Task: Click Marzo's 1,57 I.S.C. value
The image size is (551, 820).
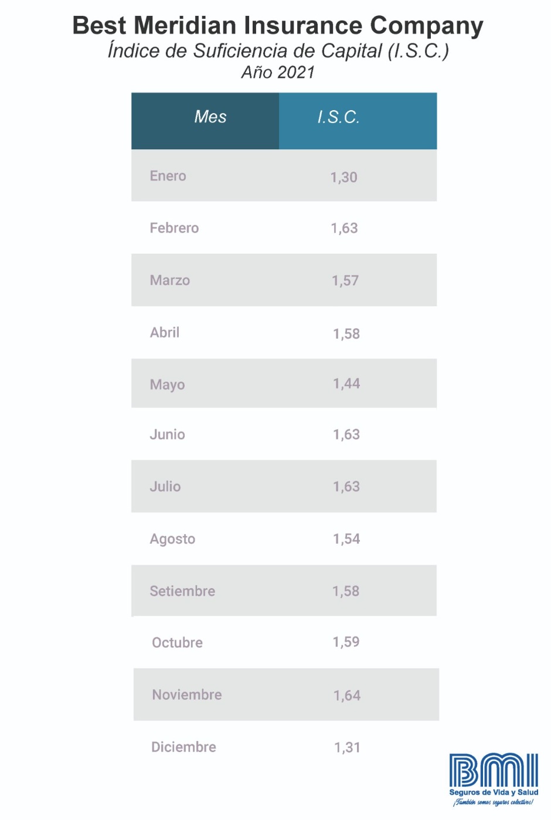Action: (345, 281)
